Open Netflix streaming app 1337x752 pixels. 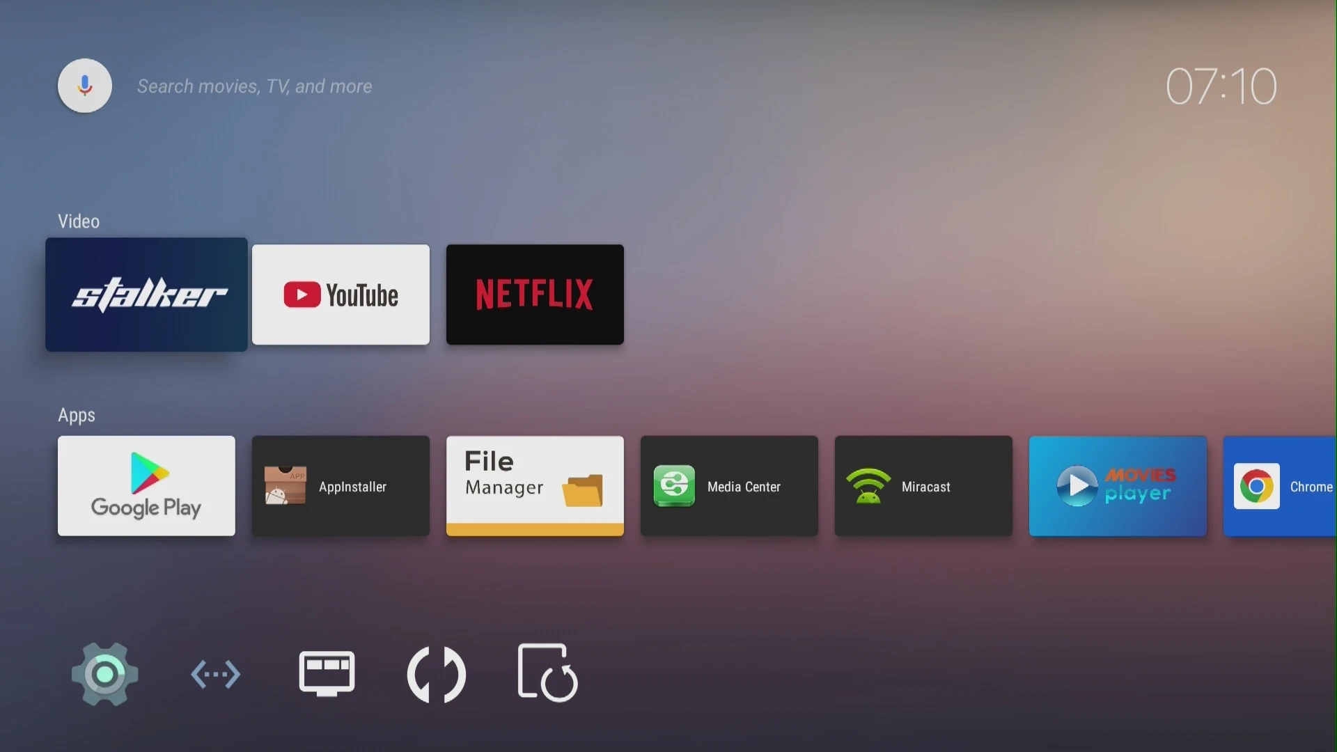[x=534, y=294]
